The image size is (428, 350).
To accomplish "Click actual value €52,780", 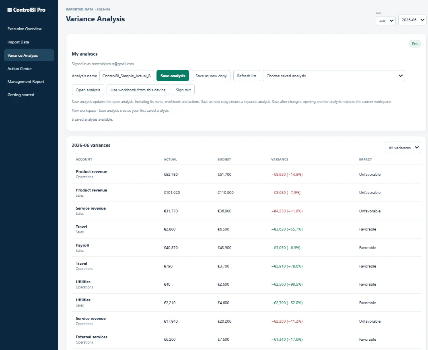I will (x=171, y=175).
